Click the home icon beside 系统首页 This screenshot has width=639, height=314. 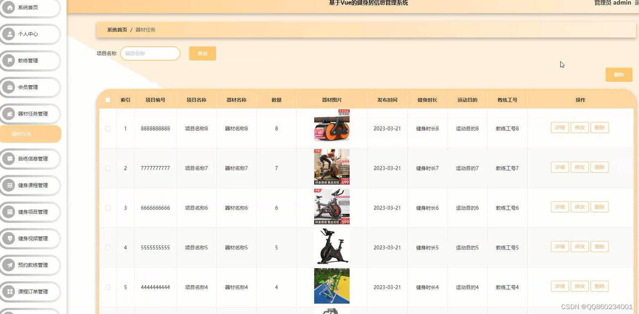(9, 7)
